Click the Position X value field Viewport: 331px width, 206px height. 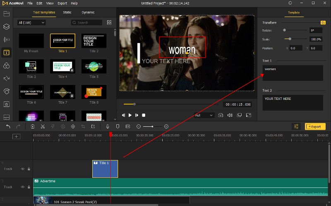(x=296, y=48)
